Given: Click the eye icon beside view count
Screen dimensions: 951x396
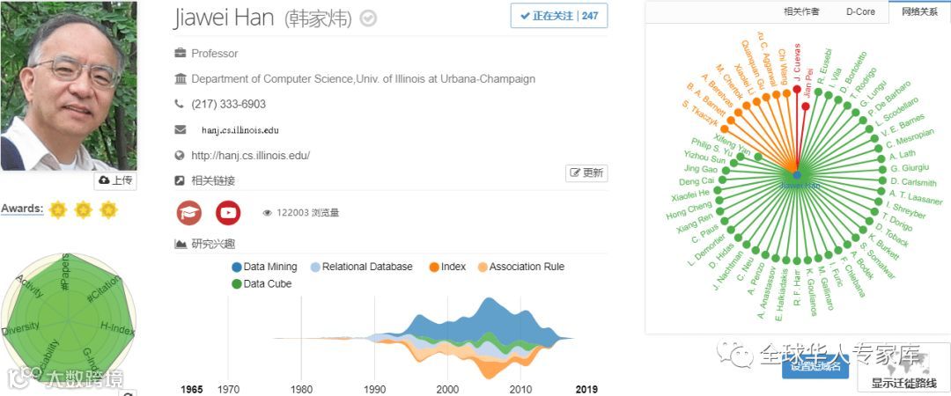Looking at the screenshot, I should 268,212.
